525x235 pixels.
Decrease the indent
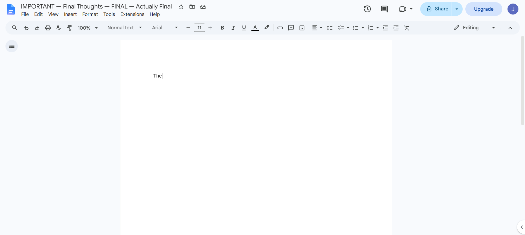click(385, 28)
